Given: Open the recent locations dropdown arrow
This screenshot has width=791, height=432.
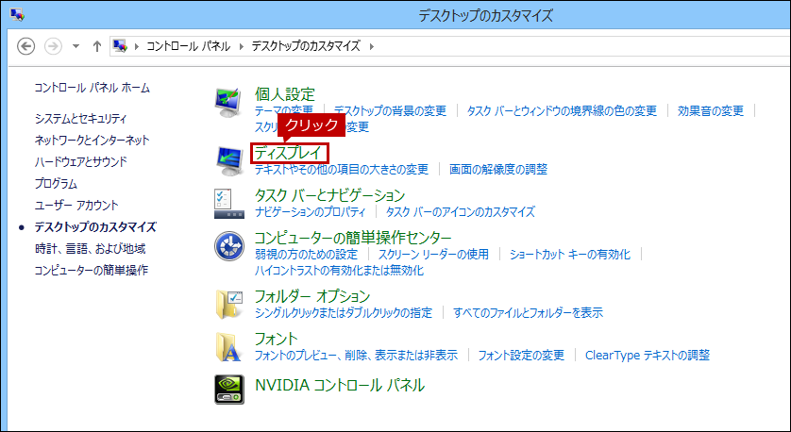Looking at the screenshot, I should tap(76, 46).
